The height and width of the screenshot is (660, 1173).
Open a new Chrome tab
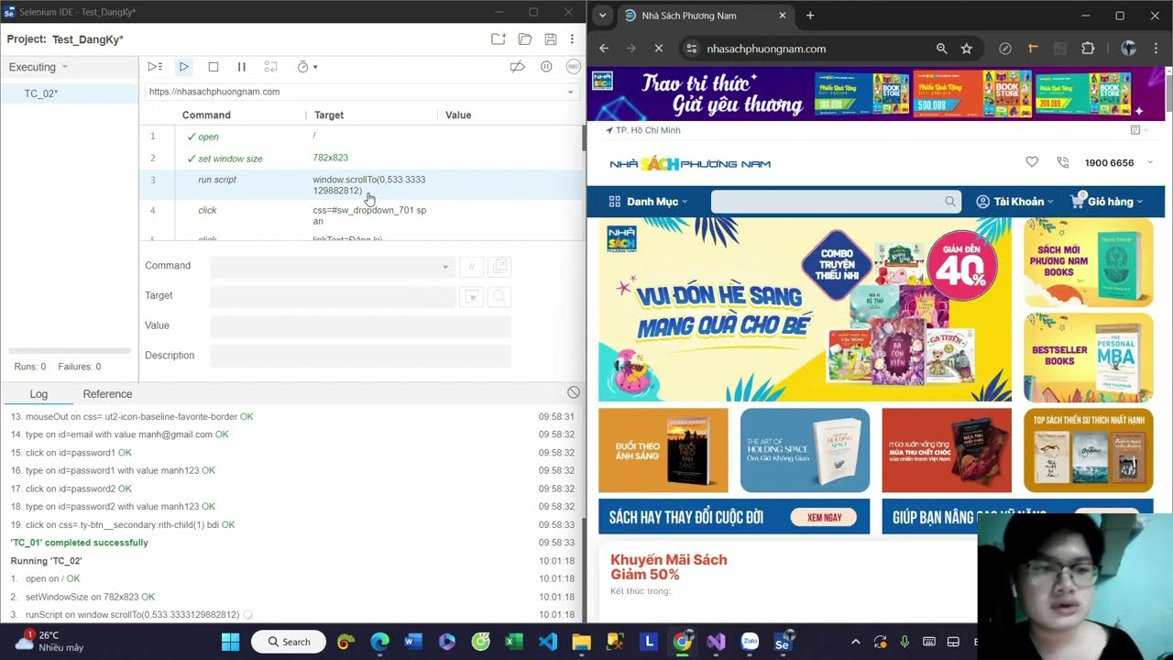tap(810, 16)
